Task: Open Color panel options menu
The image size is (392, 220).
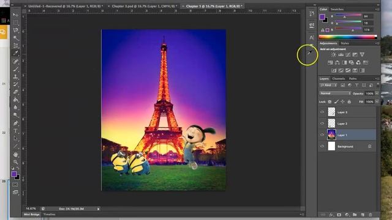Action: pyautogui.click(x=377, y=9)
